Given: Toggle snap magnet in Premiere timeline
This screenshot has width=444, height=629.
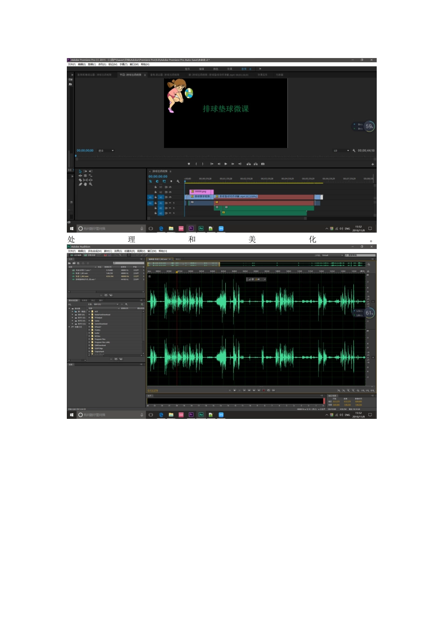Looking at the screenshot, I should [x=157, y=181].
